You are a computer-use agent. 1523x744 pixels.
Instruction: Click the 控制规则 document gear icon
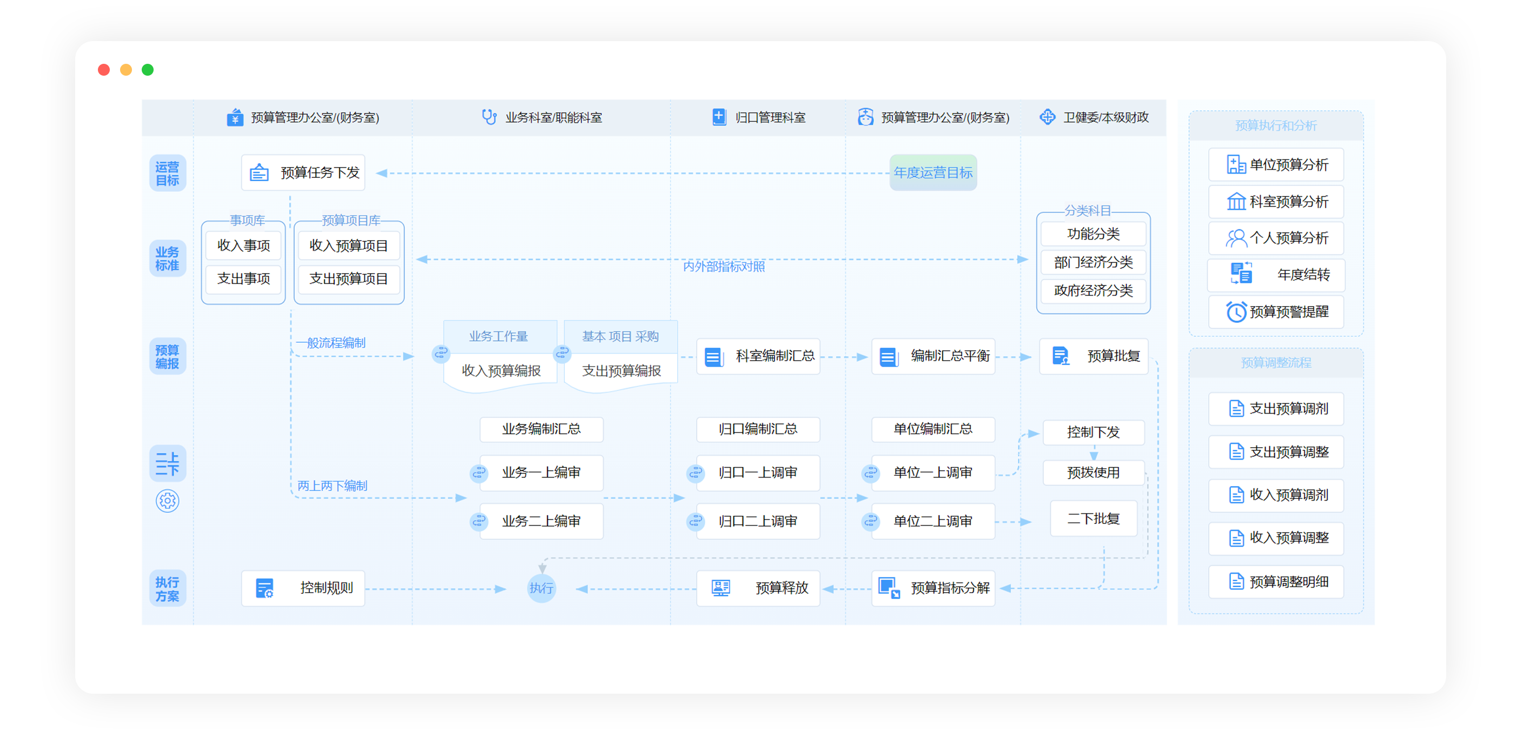coord(264,588)
